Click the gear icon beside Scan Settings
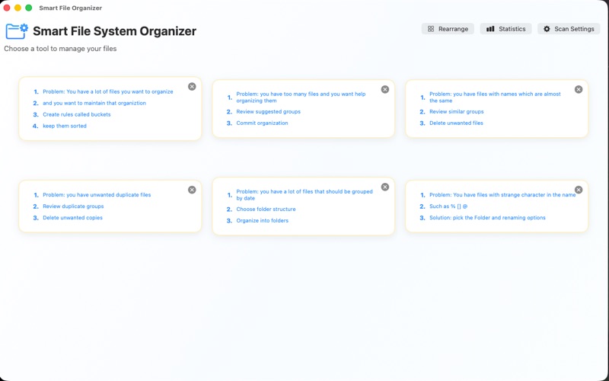 click(x=547, y=29)
